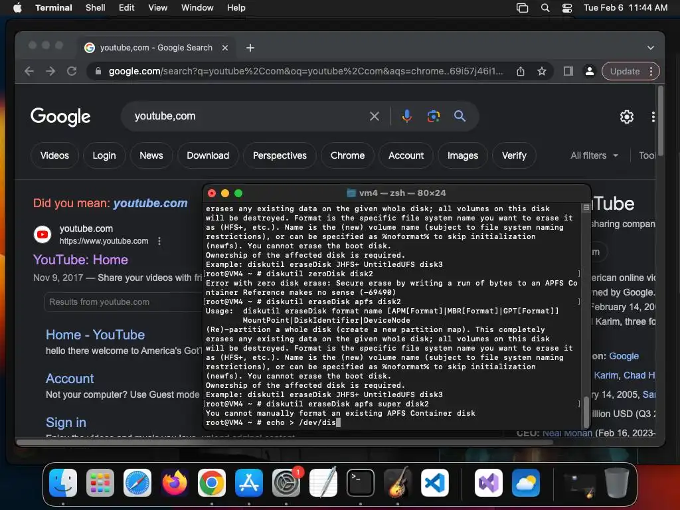Select the Videos filter chip
The width and height of the screenshot is (680, 510).
coord(54,155)
